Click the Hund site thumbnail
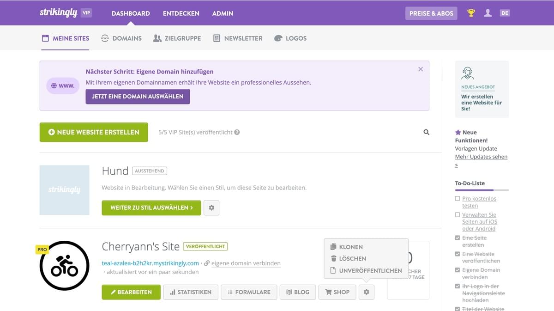This screenshot has height=311, width=554. pyautogui.click(x=65, y=190)
